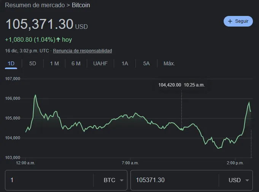Click the 12:00 a.m. x-axis label
Screen dimensions: 259x192
coord(25,163)
